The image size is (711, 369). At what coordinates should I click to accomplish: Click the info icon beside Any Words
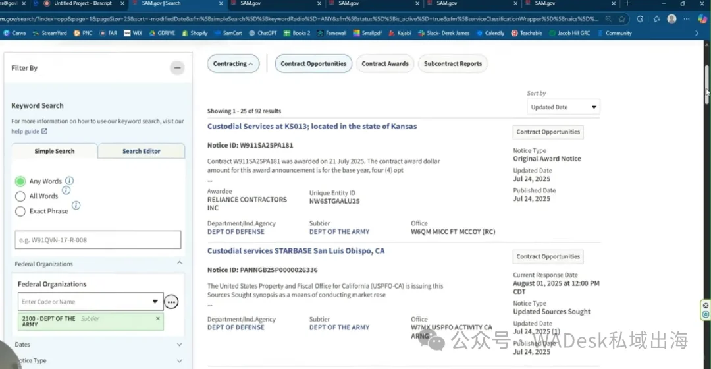[69, 181]
